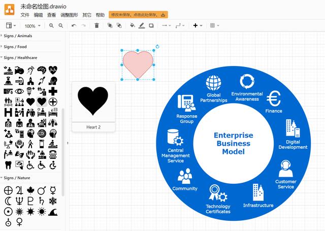This screenshot has width=325, height=231.
Task: Delete the selected shape with the trash icon
Action: pos(96,25)
